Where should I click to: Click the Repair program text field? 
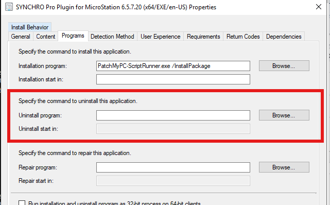(x=173, y=167)
